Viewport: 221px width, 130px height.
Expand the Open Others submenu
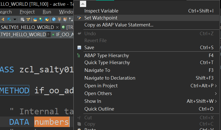(216, 93)
